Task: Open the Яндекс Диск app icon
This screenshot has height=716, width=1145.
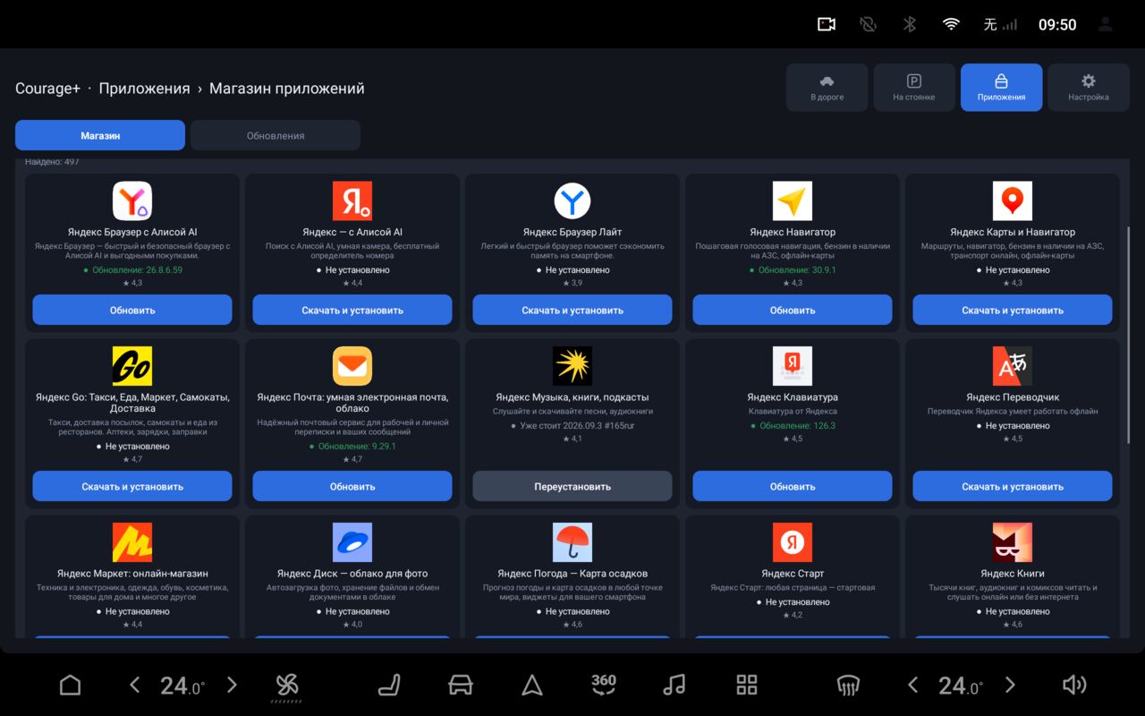Action: (x=352, y=542)
